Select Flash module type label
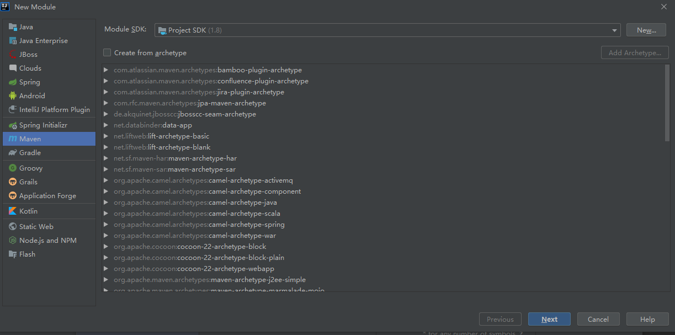675x335 pixels. click(x=27, y=254)
